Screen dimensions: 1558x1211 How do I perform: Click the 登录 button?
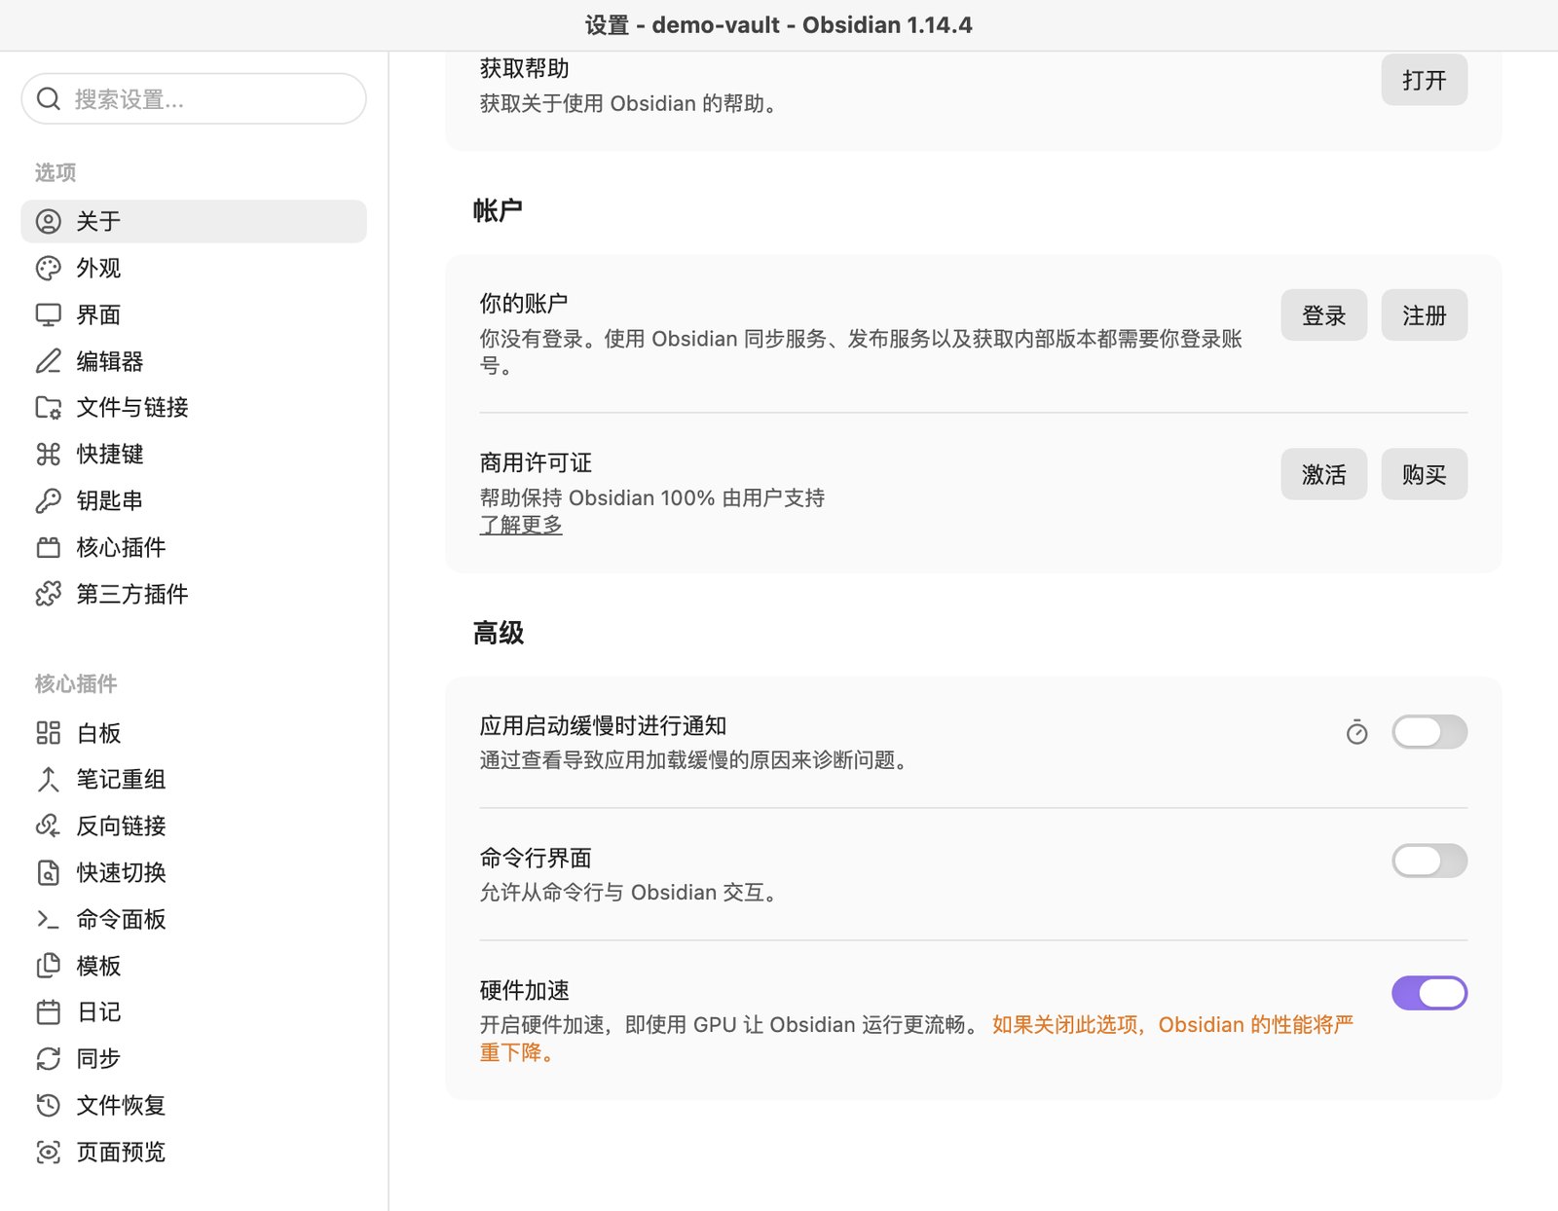coord(1323,315)
